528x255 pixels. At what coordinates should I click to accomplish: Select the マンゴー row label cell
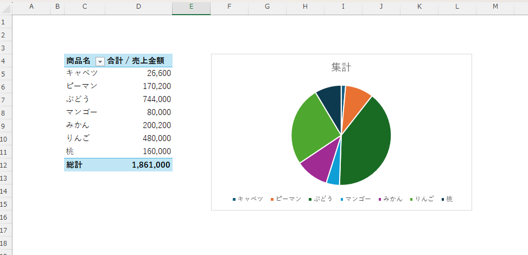point(85,112)
